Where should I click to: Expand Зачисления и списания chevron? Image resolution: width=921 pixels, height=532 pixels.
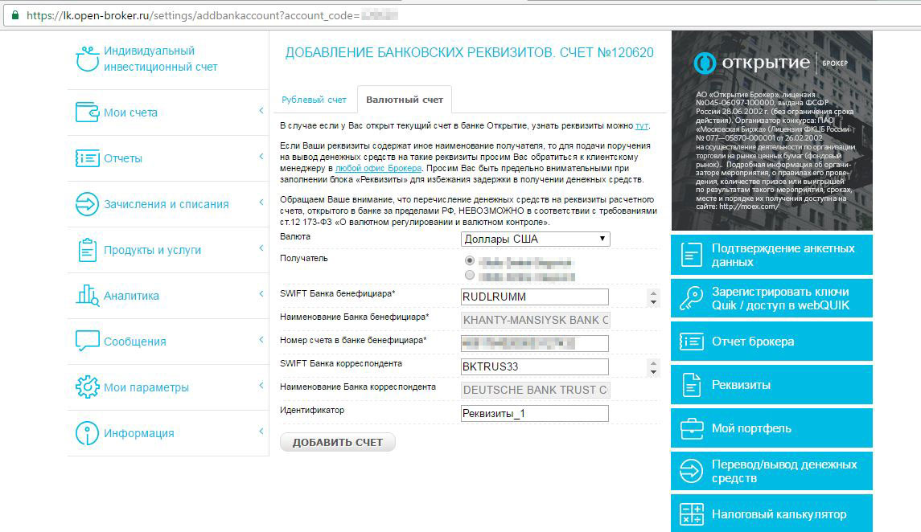pyautogui.click(x=261, y=202)
